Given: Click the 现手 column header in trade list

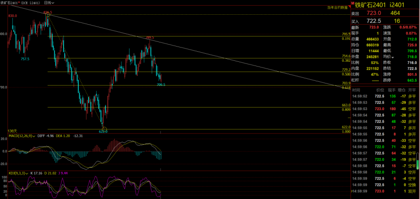Looking at the screenshot, I should tap(392, 90).
